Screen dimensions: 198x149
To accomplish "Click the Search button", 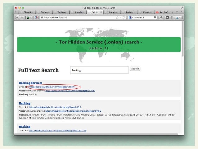I will click(135, 69).
